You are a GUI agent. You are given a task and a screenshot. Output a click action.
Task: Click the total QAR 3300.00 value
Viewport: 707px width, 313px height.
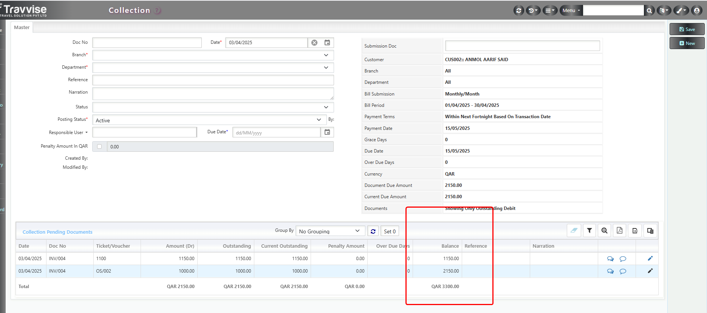pos(445,287)
